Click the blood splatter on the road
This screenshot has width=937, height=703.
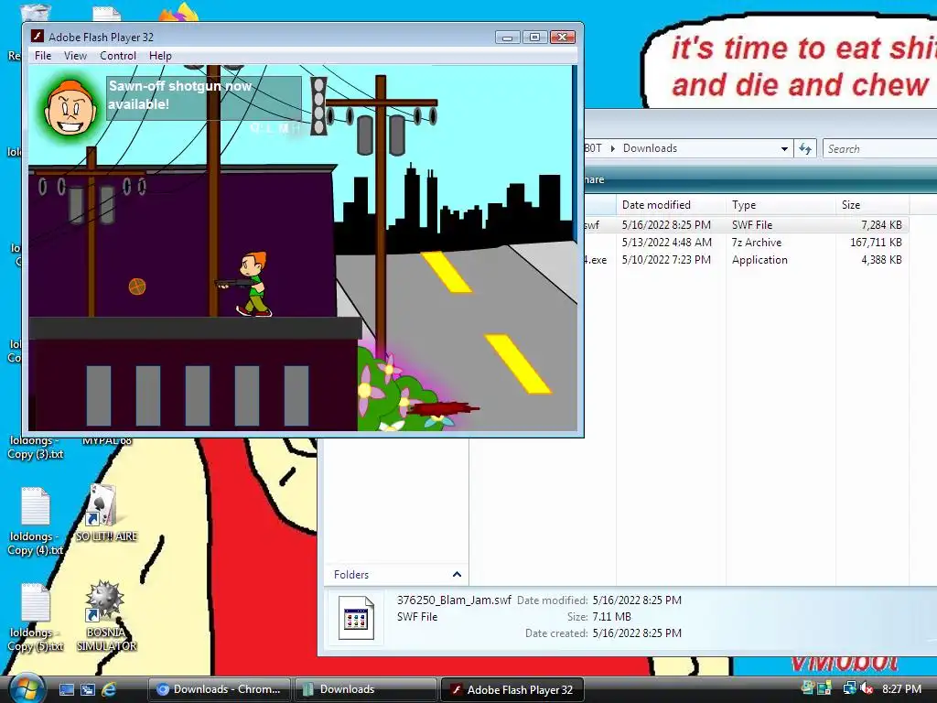point(443,409)
